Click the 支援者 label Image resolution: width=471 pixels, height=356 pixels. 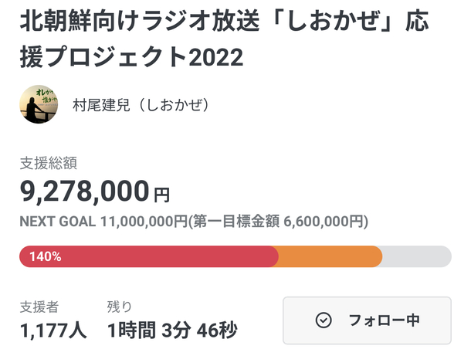pos(39,307)
